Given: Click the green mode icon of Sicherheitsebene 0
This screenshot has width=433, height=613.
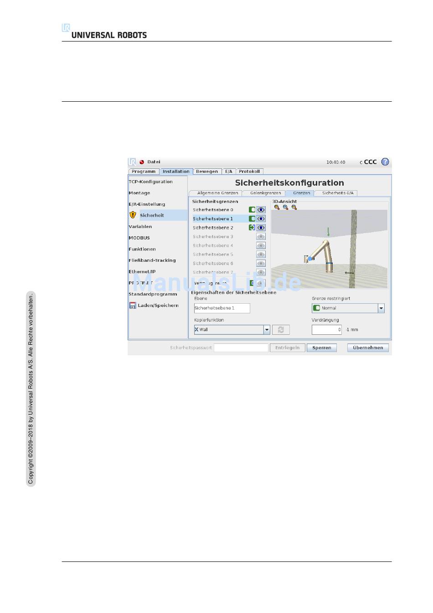Looking at the screenshot, I should pyautogui.click(x=252, y=210).
